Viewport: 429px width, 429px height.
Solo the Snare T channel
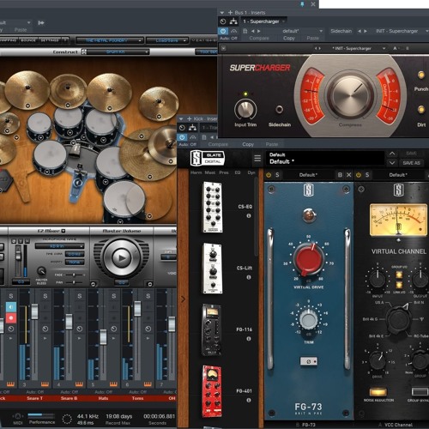tap(45, 296)
